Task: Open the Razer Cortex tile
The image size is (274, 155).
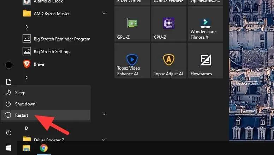Action: (x=132, y=2)
